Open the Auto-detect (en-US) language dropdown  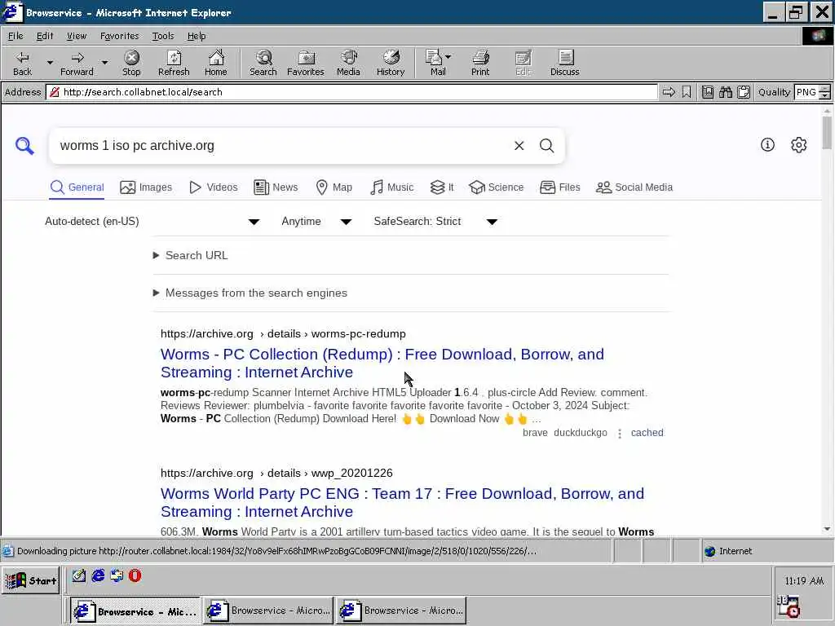[x=152, y=222]
